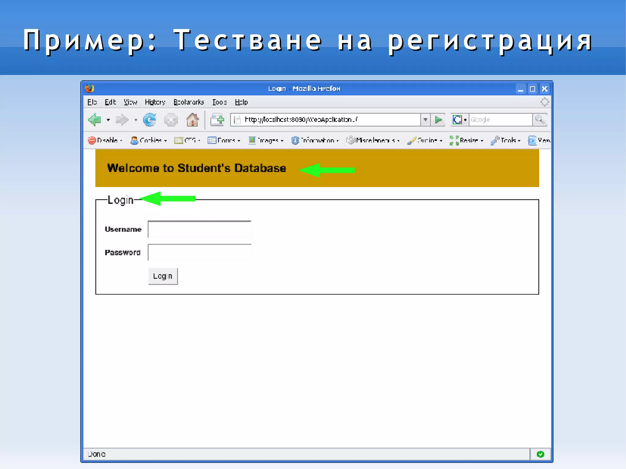
Task: Open the Outline toolbar menu
Action: (425, 140)
